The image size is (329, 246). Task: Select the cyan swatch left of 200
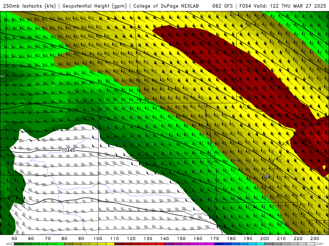click(x=260, y=244)
